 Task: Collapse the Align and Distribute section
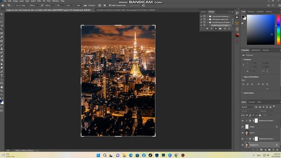(x=242, y=77)
